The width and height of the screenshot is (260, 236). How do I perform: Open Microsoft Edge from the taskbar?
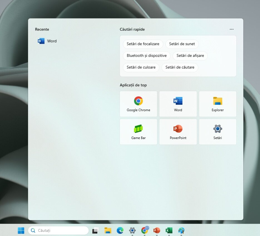(x=120, y=230)
